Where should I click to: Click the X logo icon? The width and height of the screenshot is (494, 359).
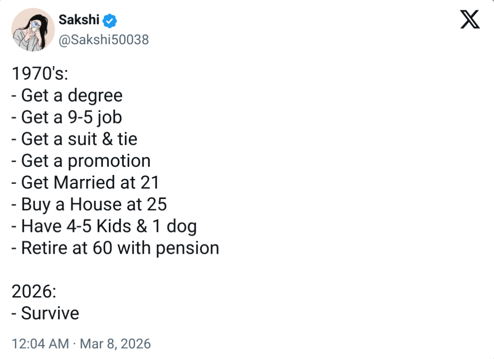tap(470, 20)
